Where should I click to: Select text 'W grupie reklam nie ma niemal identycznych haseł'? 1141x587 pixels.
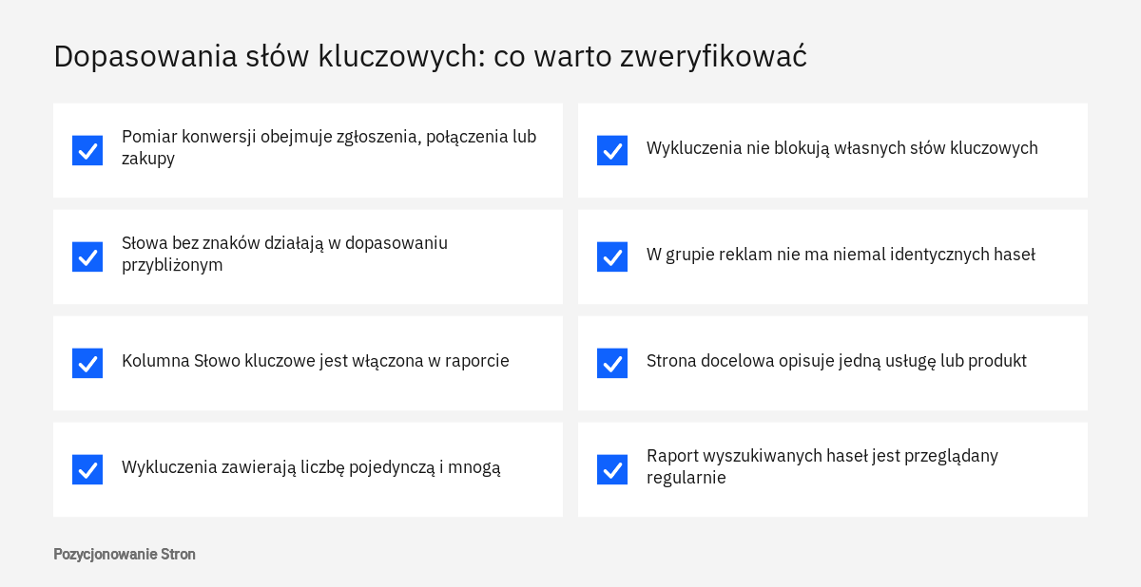click(x=841, y=255)
